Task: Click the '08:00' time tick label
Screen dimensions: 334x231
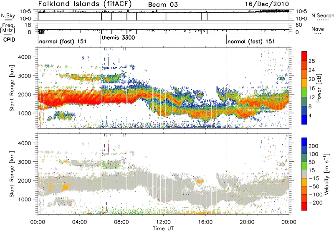Action: pyautogui.click(x=121, y=222)
